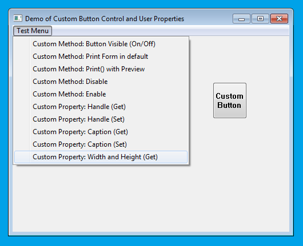Minimize the demo window
Screen dimensions: 303x246
pos(241,19)
